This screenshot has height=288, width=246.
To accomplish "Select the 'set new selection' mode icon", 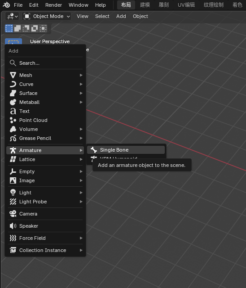I will click(9, 28).
